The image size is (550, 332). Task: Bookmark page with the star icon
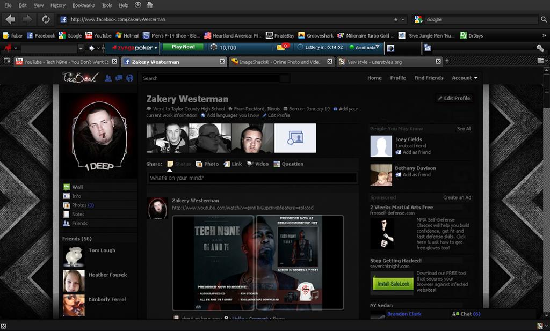tap(396, 20)
